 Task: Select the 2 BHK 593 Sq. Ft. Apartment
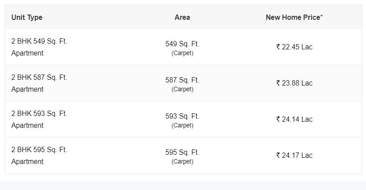(x=39, y=119)
